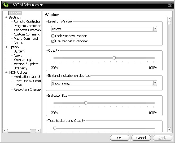Select the Window tree item

point(15,13)
